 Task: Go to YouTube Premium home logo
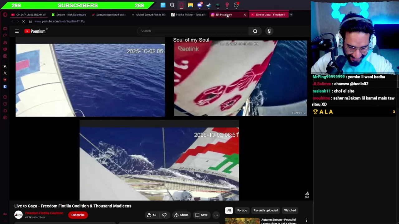coord(35,31)
